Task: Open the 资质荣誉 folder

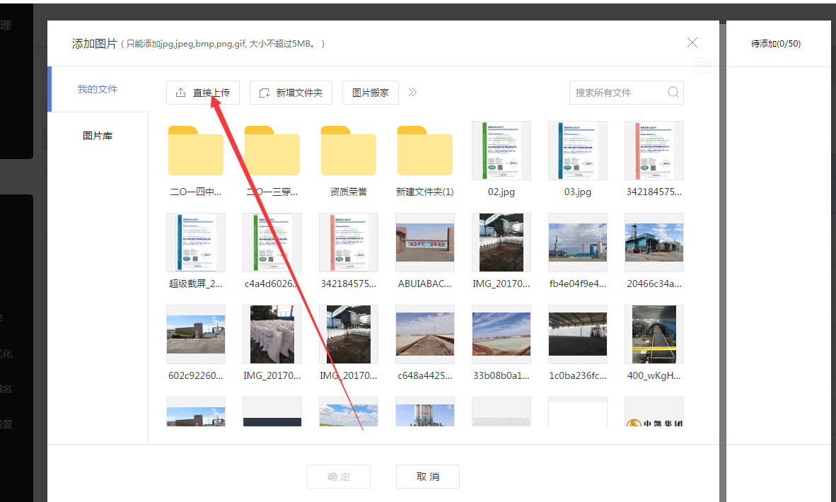Action: click(x=349, y=151)
